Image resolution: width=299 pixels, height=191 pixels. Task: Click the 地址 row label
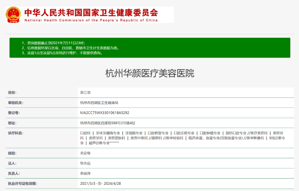pos(12,123)
